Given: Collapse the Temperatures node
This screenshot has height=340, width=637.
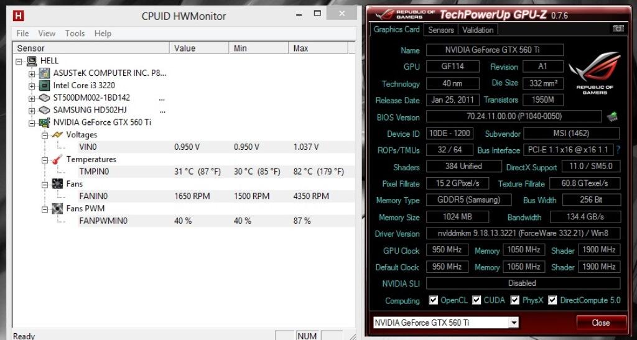Looking at the screenshot, I should click(45, 160).
